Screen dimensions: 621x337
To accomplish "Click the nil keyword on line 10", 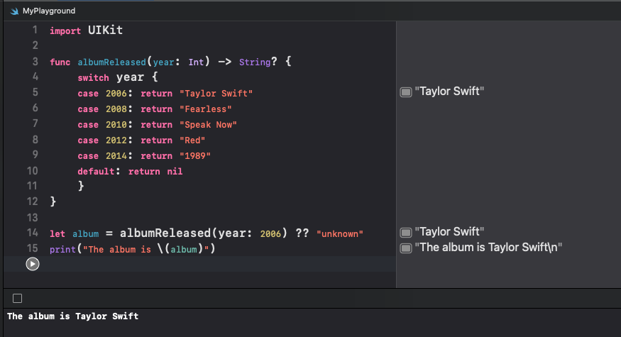I will (x=175, y=172).
